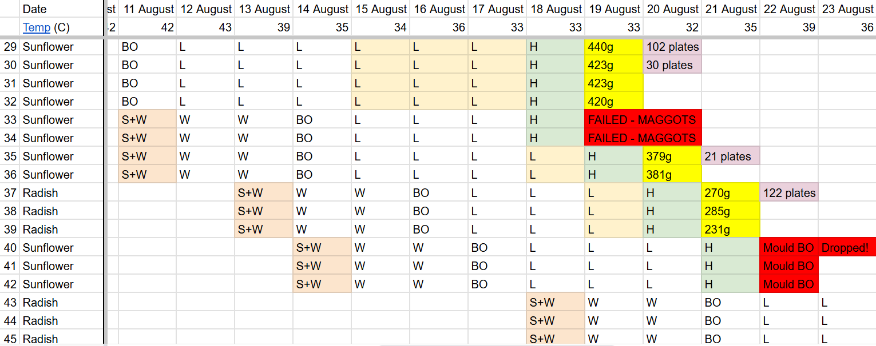
Task: Click the 440g yellow harvest cell
Action: pos(614,47)
